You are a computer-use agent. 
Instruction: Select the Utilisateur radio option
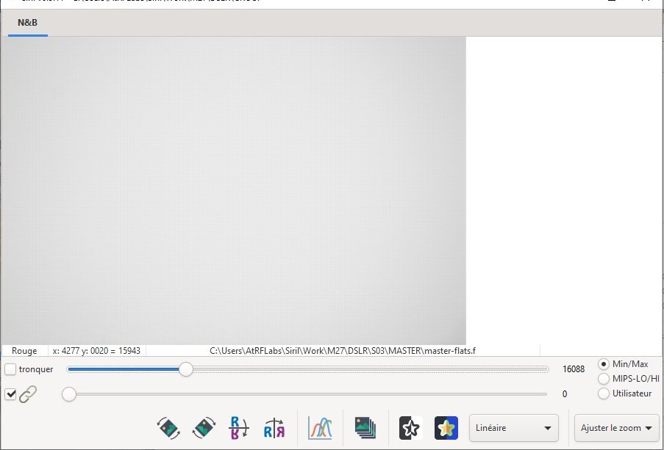[604, 393]
